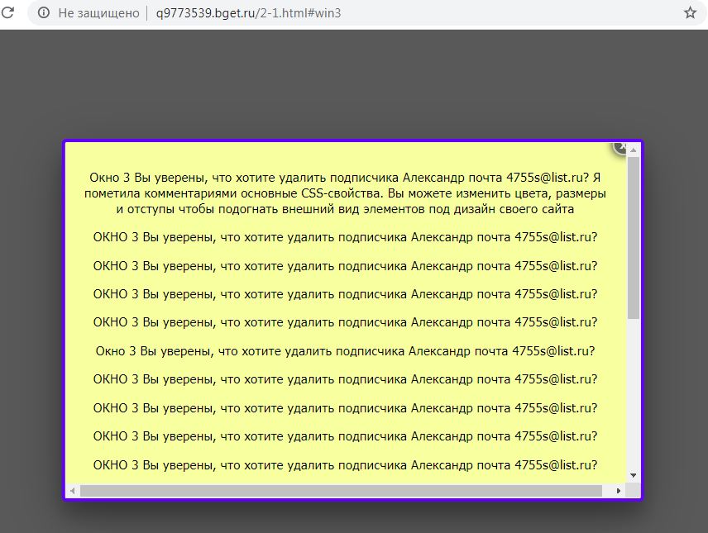Click the vertical scrollbar up arrow
708x533 pixels.
[x=633, y=150]
